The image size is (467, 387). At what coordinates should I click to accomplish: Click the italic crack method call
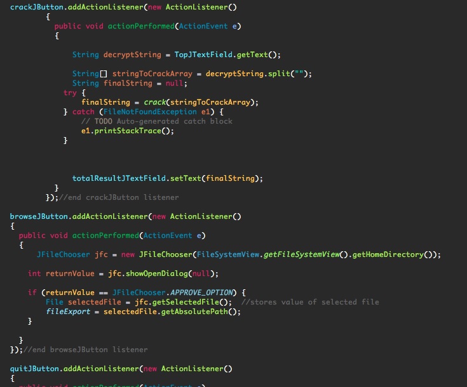(154, 102)
